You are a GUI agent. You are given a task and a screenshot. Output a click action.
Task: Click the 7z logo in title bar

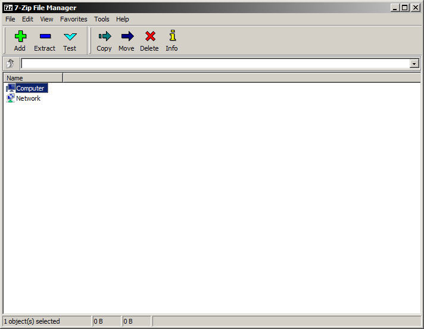pyautogui.click(x=8, y=8)
